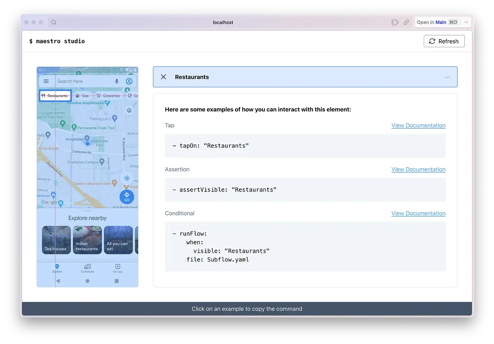Select the Restaurants chip on the map
Image resolution: width=494 pixels, height=344 pixels.
tap(55, 96)
